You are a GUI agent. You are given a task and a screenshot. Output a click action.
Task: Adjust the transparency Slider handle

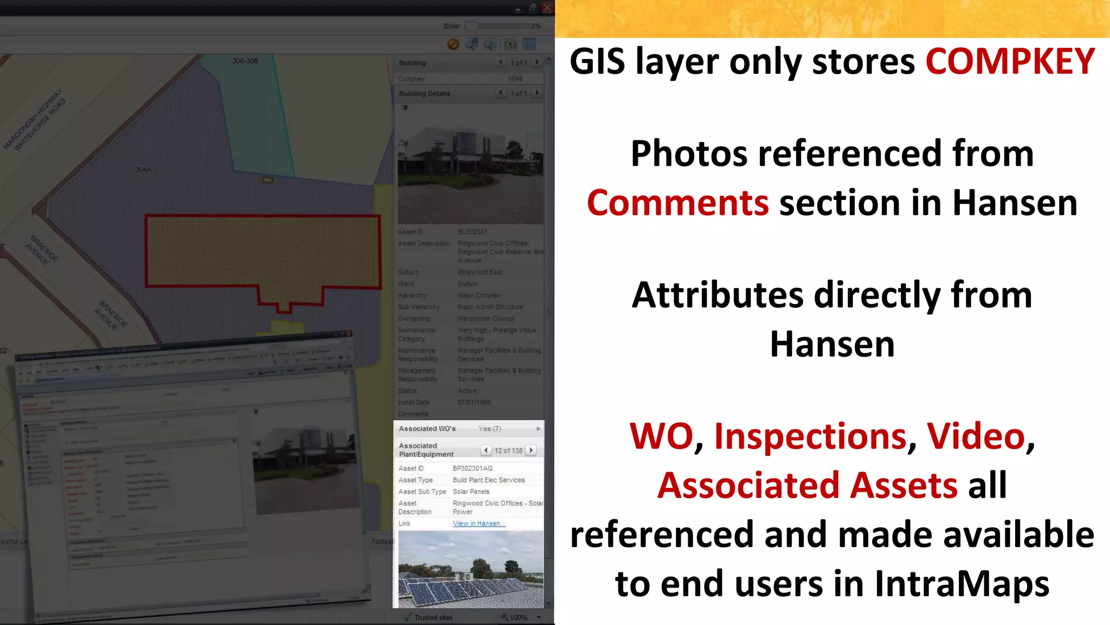point(472,26)
